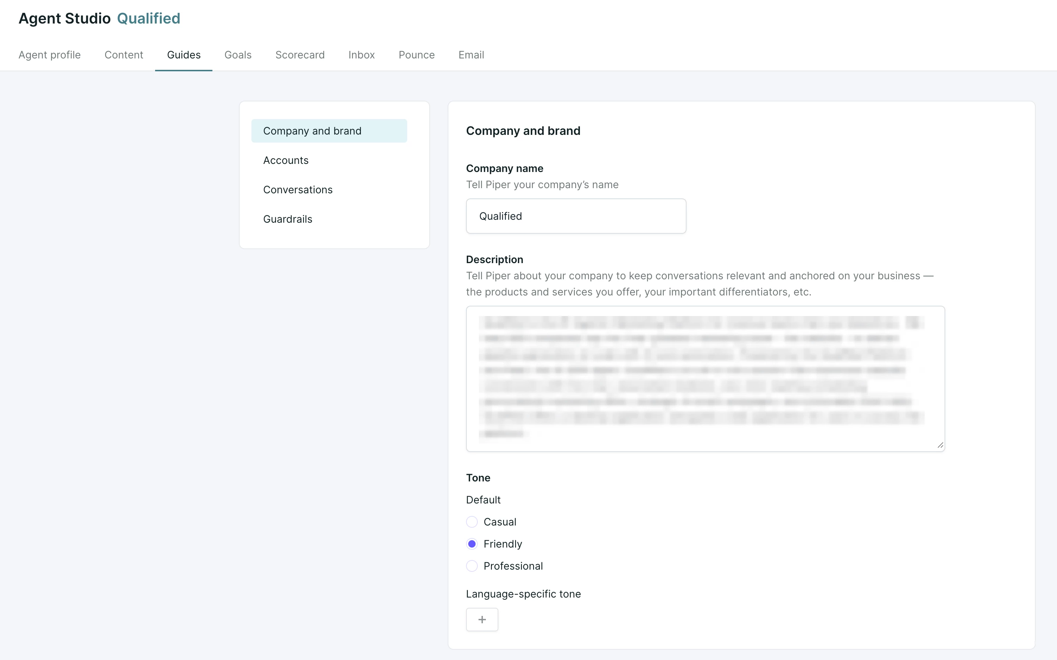Open the Accounts guide section
The width and height of the screenshot is (1057, 660).
click(x=286, y=160)
